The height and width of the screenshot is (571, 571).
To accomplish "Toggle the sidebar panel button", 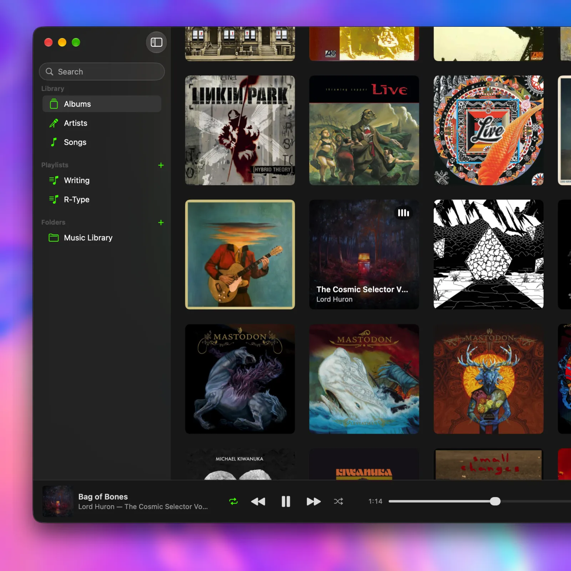I will pyautogui.click(x=156, y=42).
